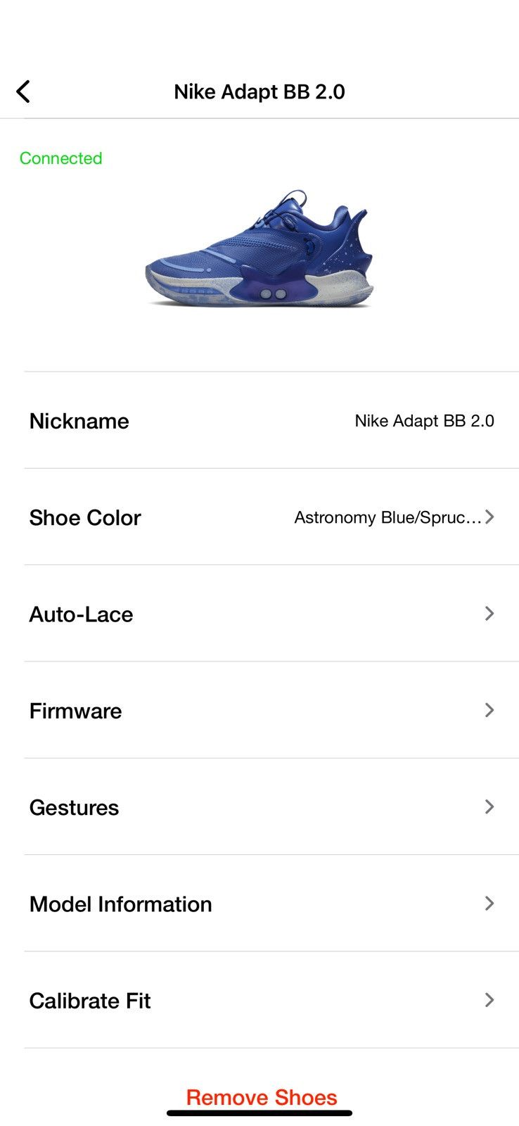Open Model Information row
The image size is (519, 1126).
(x=271, y=904)
